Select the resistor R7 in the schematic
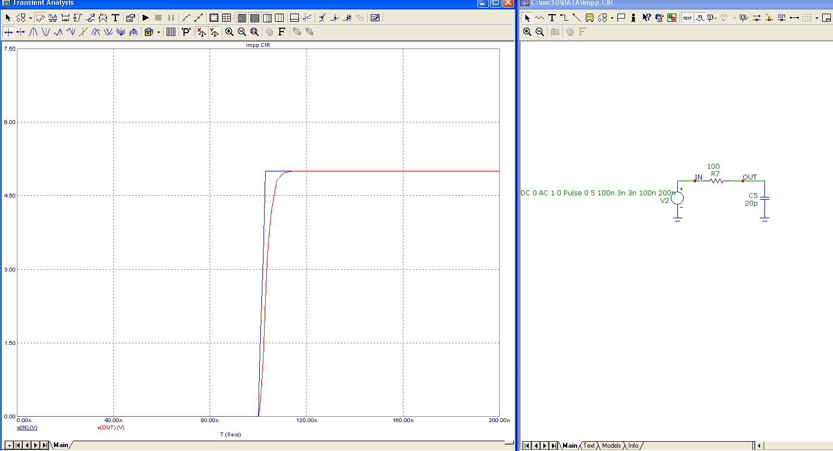The width and height of the screenshot is (833, 451). 716,181
